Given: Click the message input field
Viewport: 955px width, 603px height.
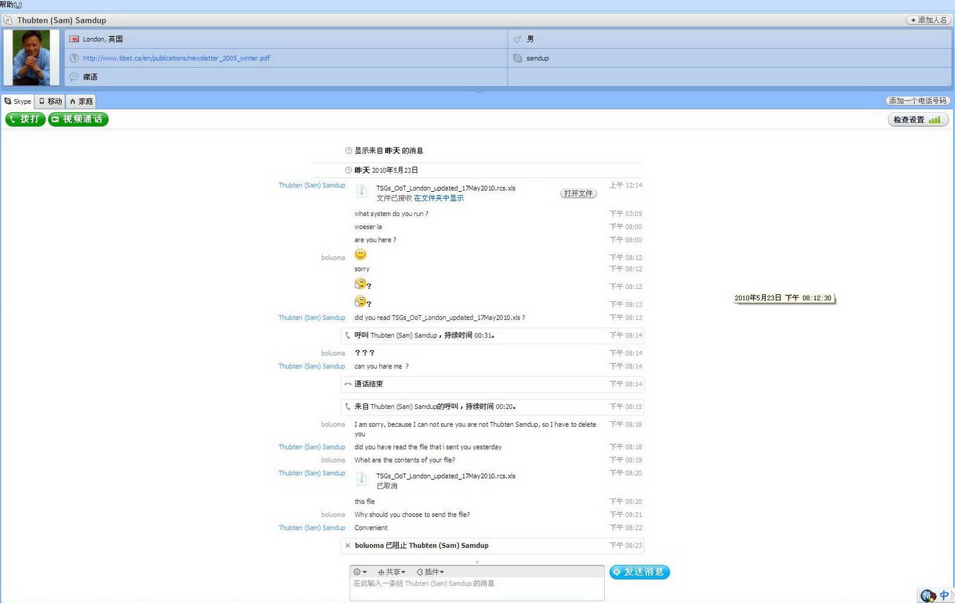Looking at the screenshot, I should [477, 589].
